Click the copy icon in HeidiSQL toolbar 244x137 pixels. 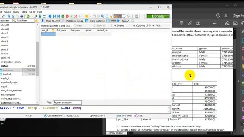[x=9, y=16]
